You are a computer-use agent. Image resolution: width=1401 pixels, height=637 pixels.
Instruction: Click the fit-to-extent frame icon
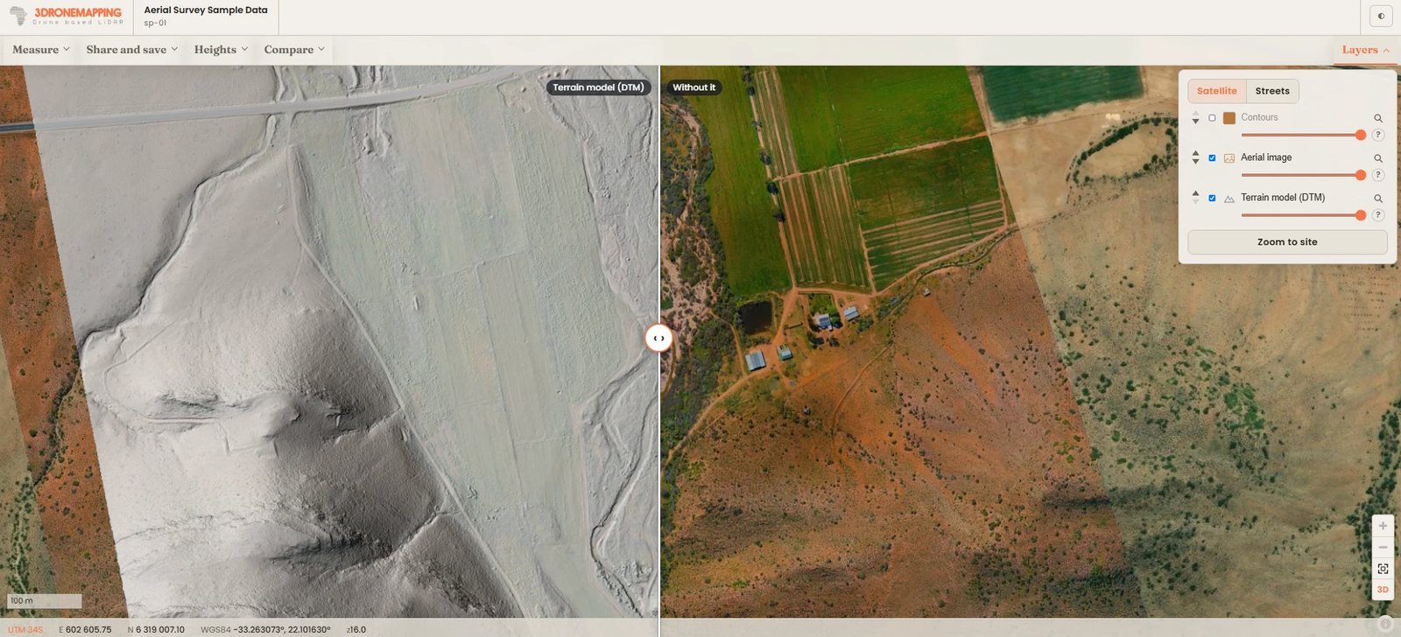coord(1383,569)
